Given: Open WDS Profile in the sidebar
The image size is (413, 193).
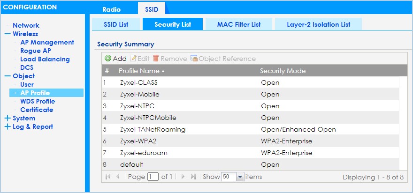Looking at the screenshot, I should coord(38,101).
